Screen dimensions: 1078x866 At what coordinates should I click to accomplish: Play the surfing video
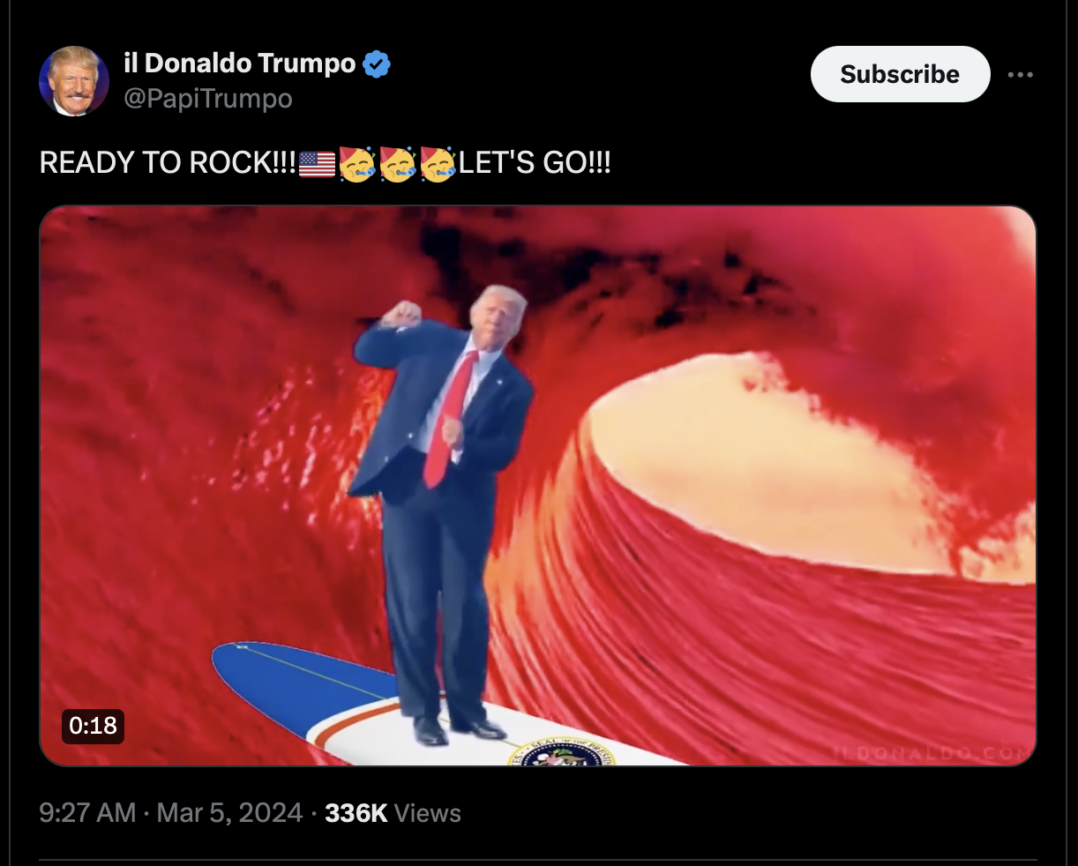(538, 486)
